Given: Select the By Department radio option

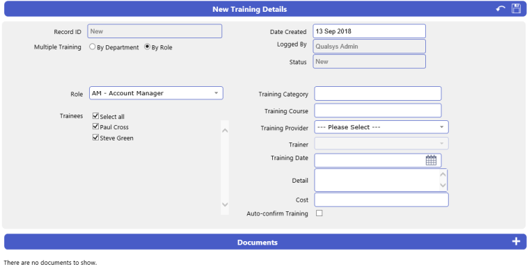Looking at the screenshot, I should (92, 47).
